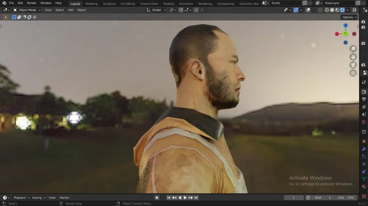Screen dimensions: 368x206
Task: Open the snapping options dropdown
Action: click(x=188, y=10)
